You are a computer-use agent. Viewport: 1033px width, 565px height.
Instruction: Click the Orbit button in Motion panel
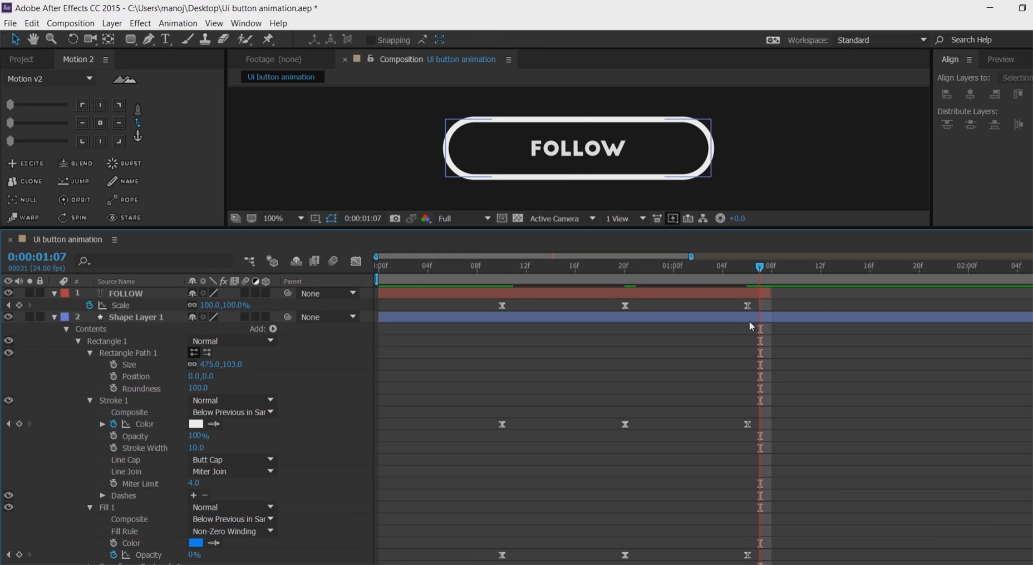(x=75, y=200)
